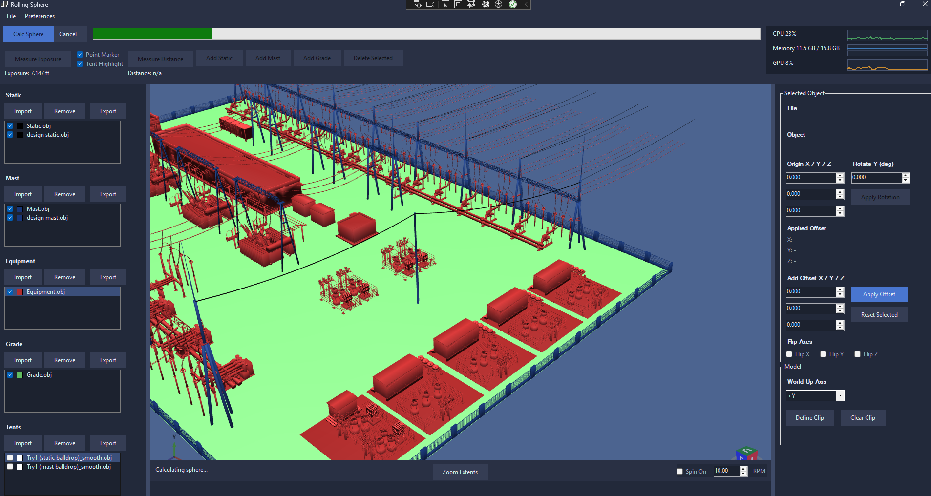The width and height of the screenshot is (931, 496).
Task: Enable Try1 (mast balldrop)_smooth.obj checkbox
Action: [10, 467]
